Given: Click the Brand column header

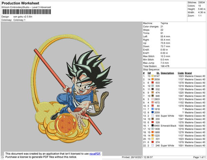Looking at the screenshot, I should (188, 73).
